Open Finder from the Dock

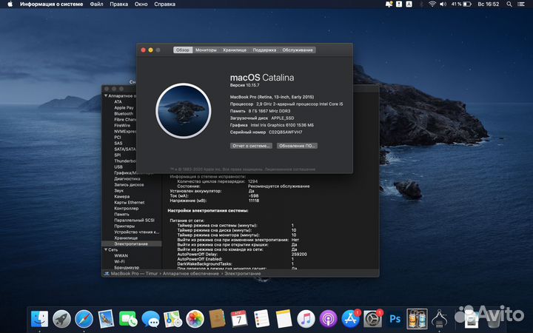click(x=39, y=319)
